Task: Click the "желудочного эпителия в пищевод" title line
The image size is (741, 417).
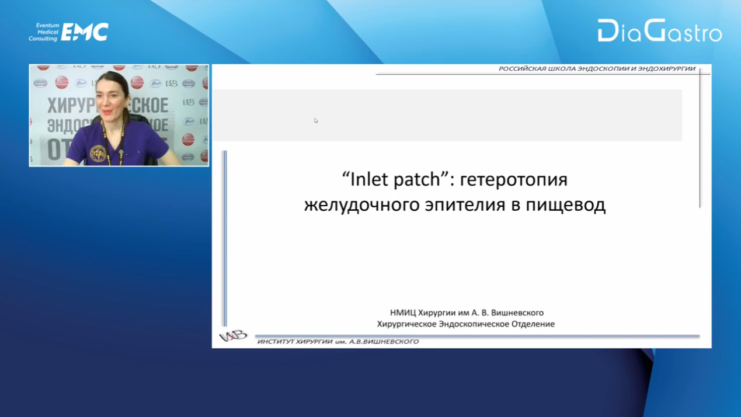Action: (454, 205)
